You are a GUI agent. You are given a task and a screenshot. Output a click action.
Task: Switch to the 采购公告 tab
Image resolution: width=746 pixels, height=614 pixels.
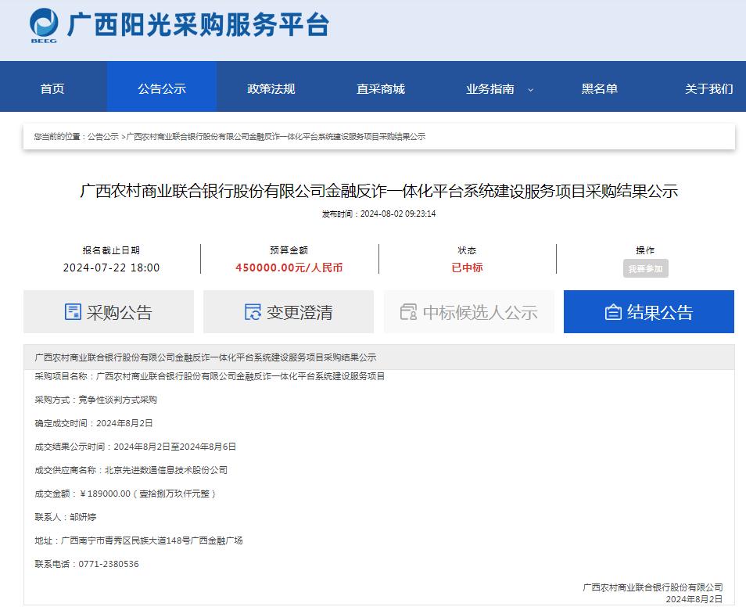point(109,312)
